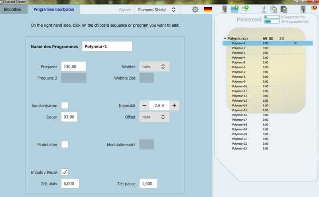
Task: Enable the Konstantstrom checkbox
Action: pyautogui.click(x=65, y=105)
